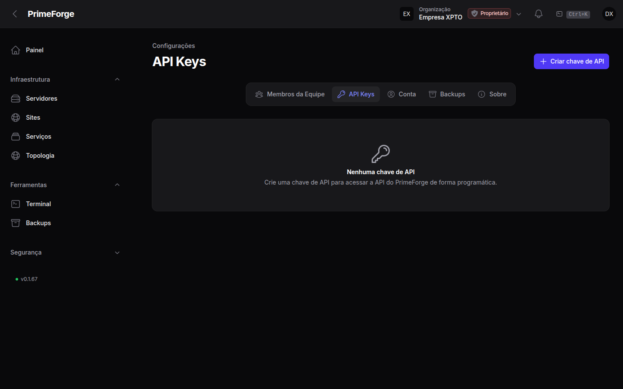Expand the Segurança section
623x389 pixels.
(x=117, y=252)
